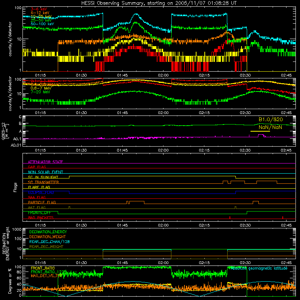This screenshot has width=300, height=300.
Task: Pick the 25-50 keV legend label
Action: [x=41, y=20]
